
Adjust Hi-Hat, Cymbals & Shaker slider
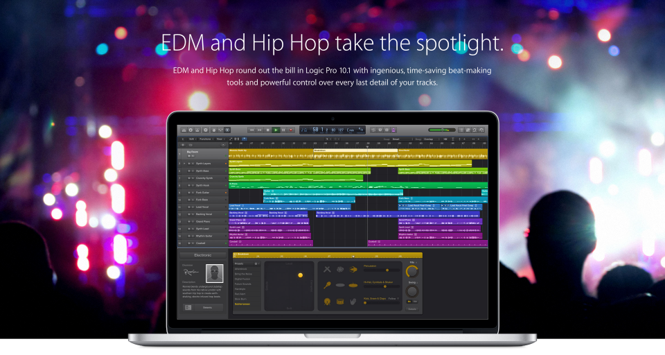click(382, 286)
